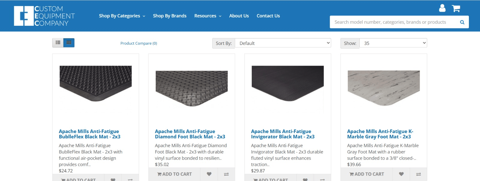The image size is (480, 181).
Task: Compare the K-Marble Gray Foot Mat
Action: point(418,174)
